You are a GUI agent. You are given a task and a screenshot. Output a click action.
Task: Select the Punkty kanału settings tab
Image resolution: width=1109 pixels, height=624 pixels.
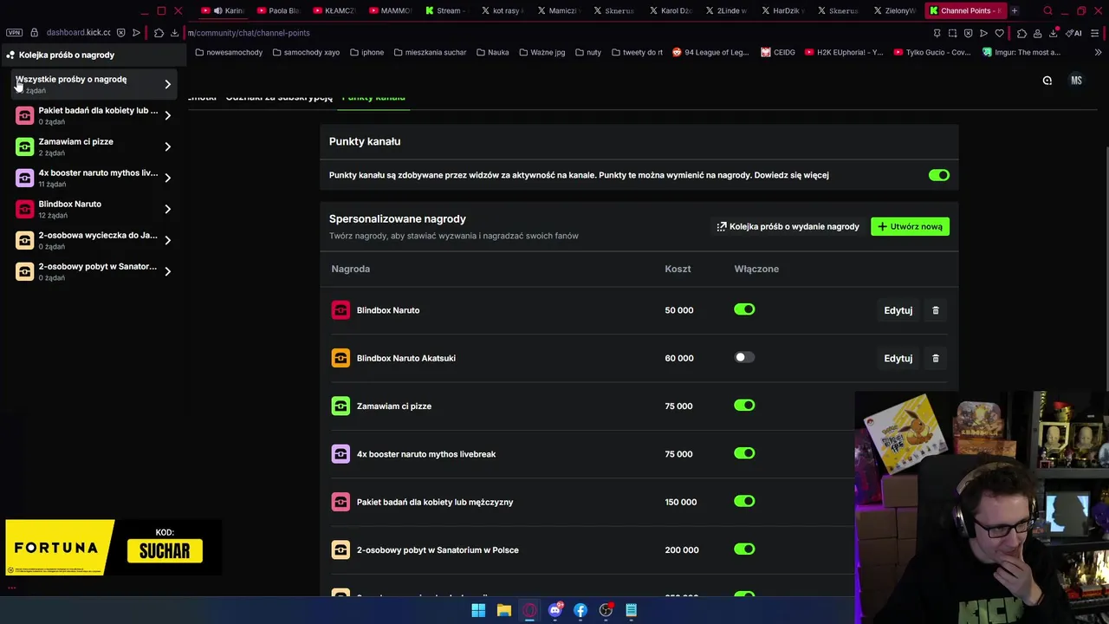[x=373, y=97]
